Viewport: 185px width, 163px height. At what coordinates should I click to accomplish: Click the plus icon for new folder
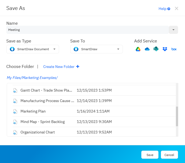78,67
